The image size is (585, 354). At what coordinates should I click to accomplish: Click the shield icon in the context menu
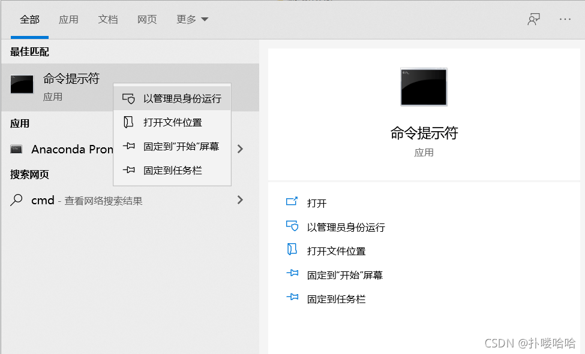[128, 99]
